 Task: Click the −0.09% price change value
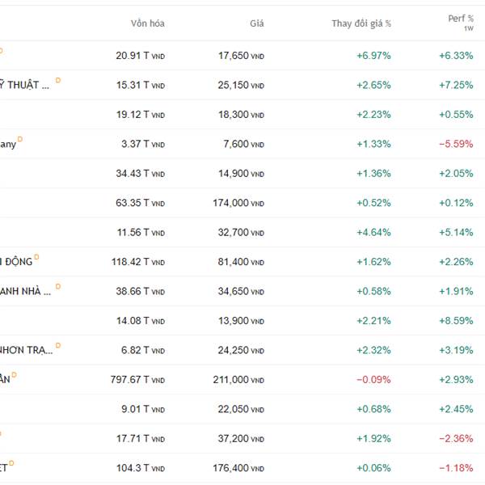373,380
